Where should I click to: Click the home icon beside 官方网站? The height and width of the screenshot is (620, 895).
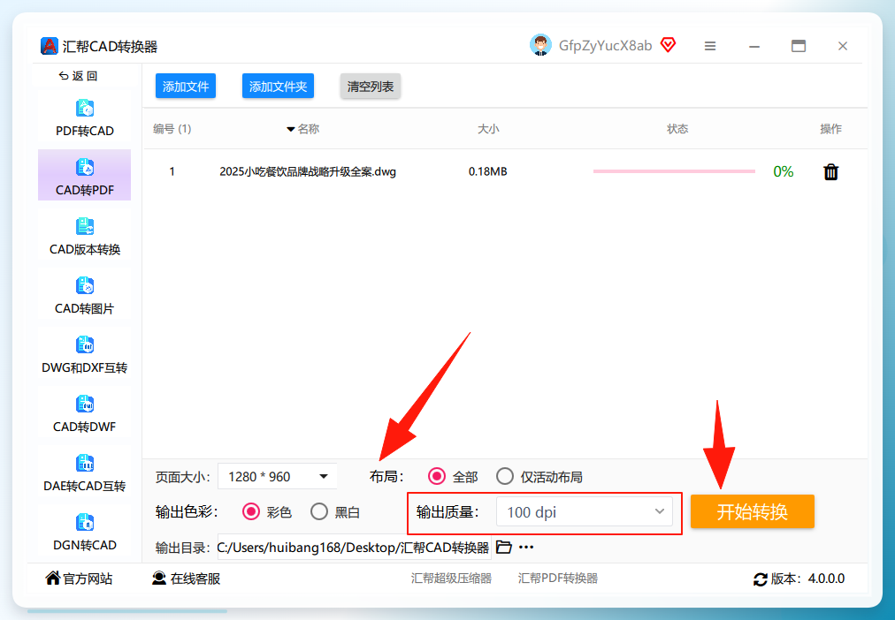[53, 578]
